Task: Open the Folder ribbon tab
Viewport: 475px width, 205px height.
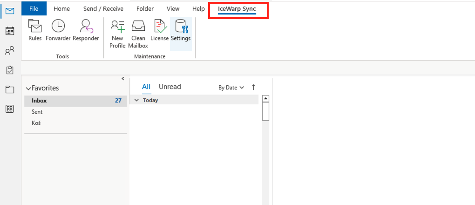Action: click(x=145, y=9)
